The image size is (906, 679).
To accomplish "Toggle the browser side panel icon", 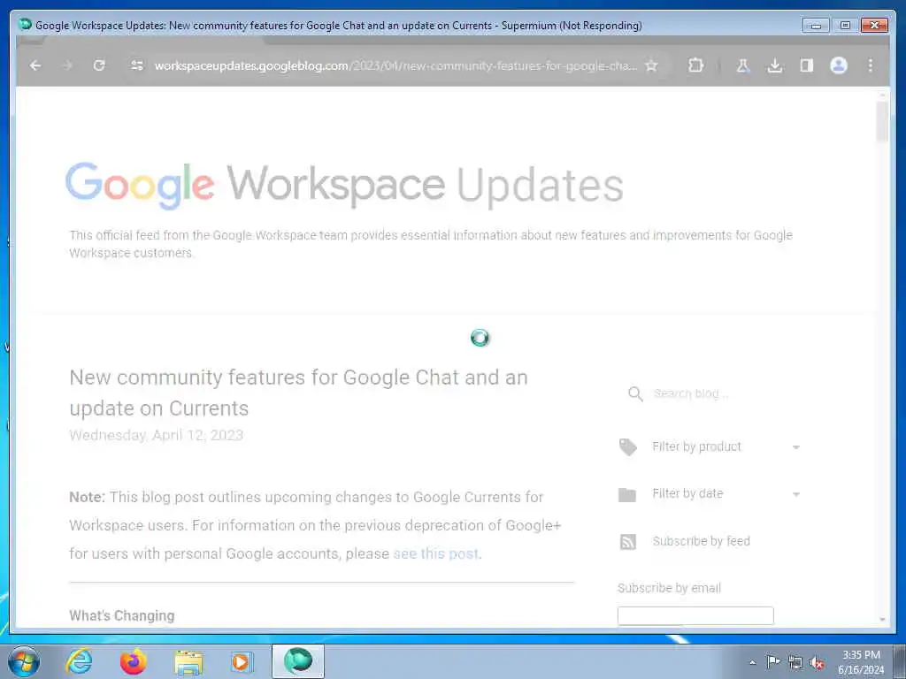I will (807, 65).
